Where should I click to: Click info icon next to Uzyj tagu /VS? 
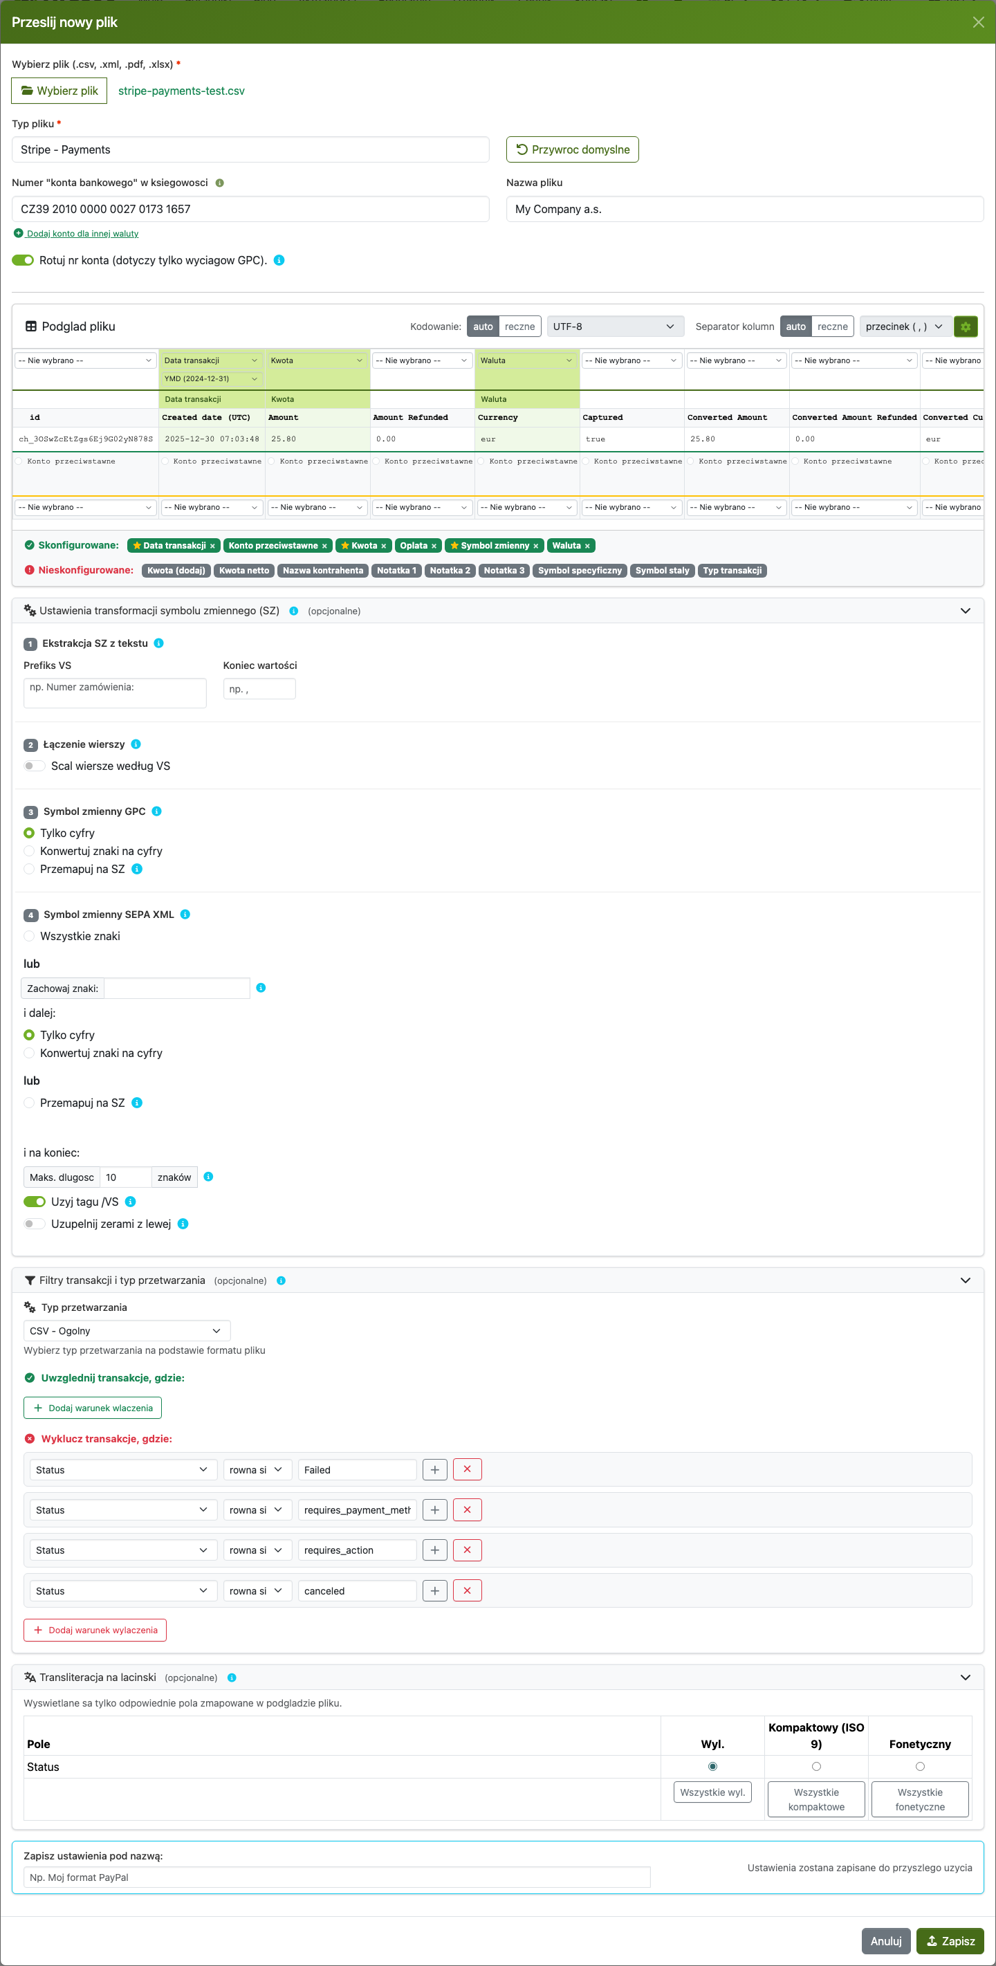point(131,1202)
